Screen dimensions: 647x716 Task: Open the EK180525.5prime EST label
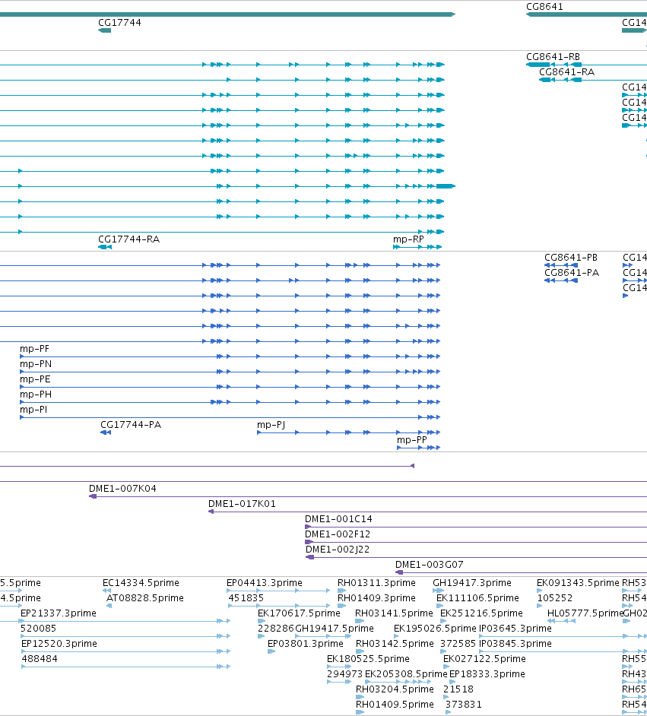(x=368, y=659)
